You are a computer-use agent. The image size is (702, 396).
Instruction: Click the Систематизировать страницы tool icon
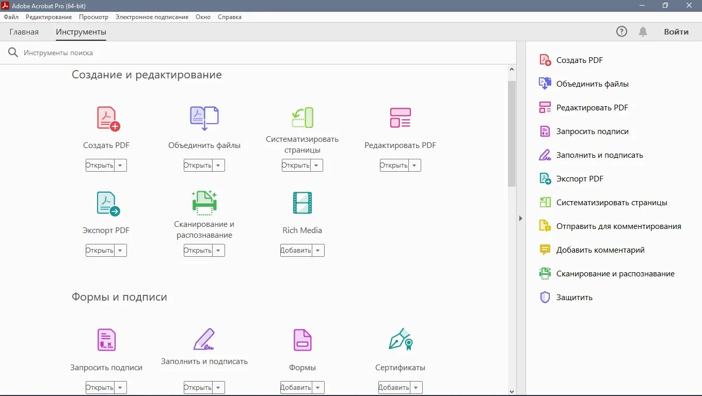(x=302, y=118)
